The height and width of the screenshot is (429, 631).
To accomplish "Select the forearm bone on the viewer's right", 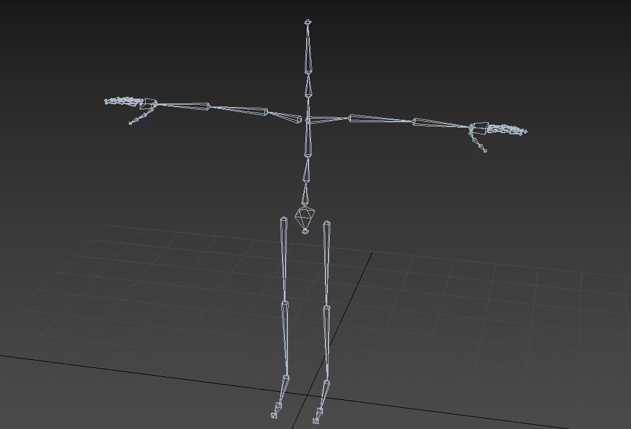I will [x=442, y=123].
